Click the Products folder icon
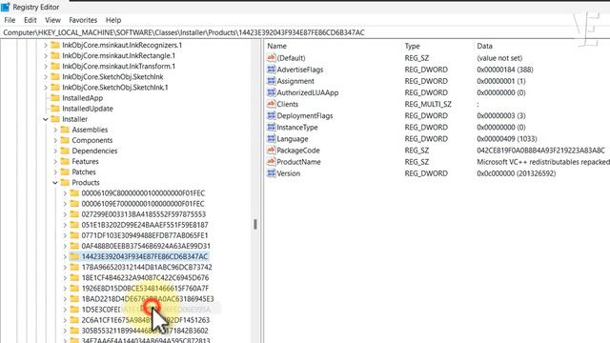610x343 pixels. [65, 182]
